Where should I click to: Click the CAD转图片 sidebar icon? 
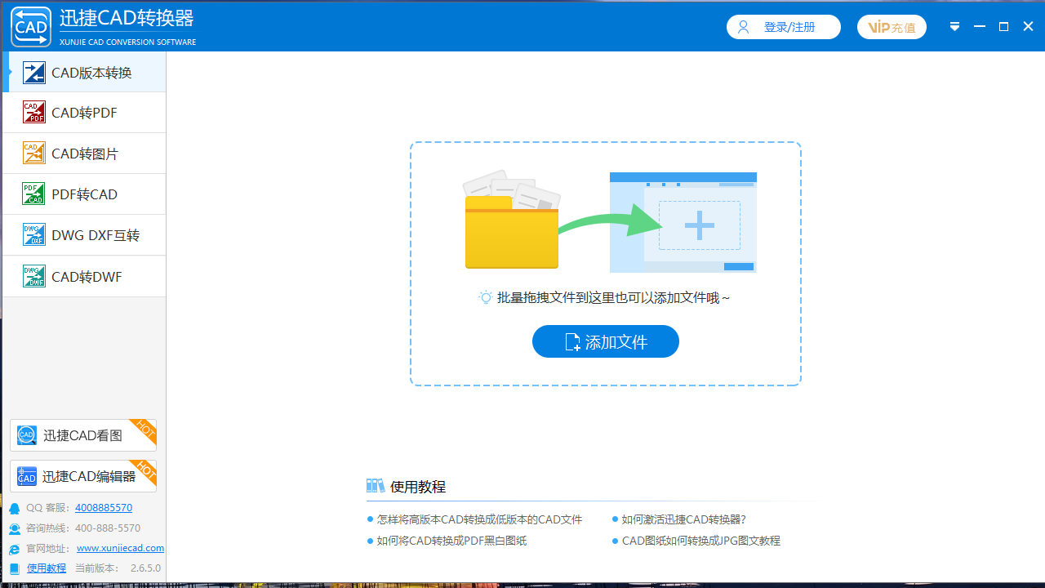coord(34,153)
